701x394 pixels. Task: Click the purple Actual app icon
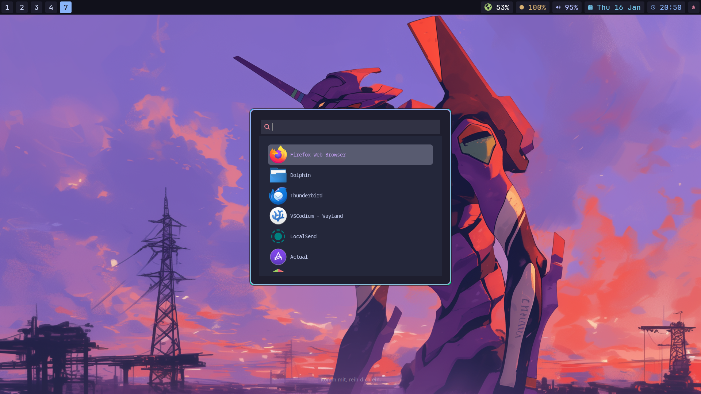click(278, 257)
